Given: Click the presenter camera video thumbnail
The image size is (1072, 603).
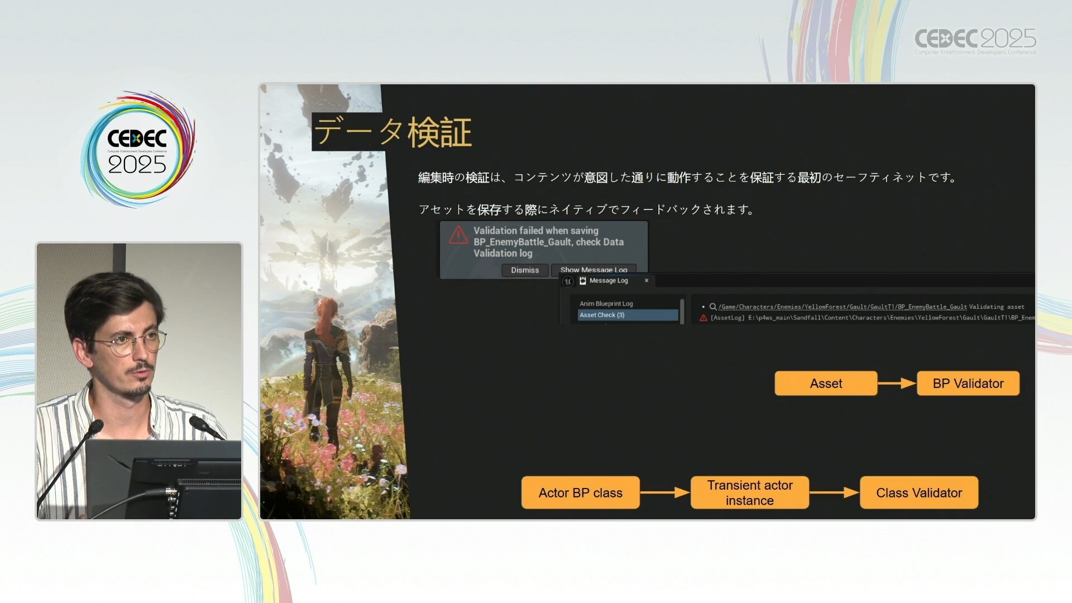Looking at the screenshot, I should tap(139, 381).
